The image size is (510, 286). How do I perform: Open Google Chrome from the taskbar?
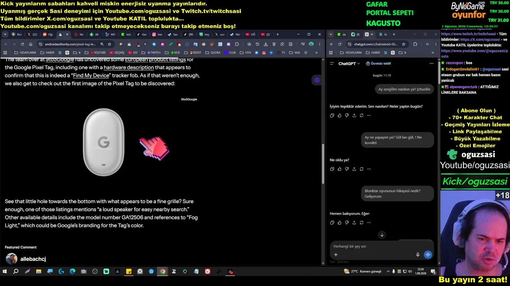pos(163,272)
